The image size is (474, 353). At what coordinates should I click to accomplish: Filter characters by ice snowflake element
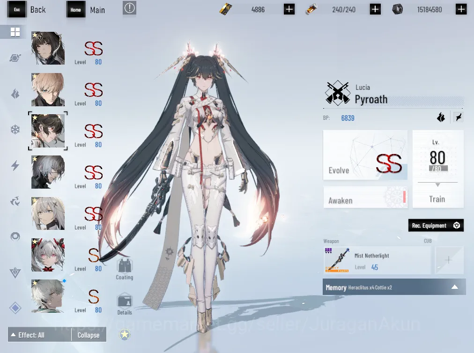pyautogui.click(x=15, y=130)
